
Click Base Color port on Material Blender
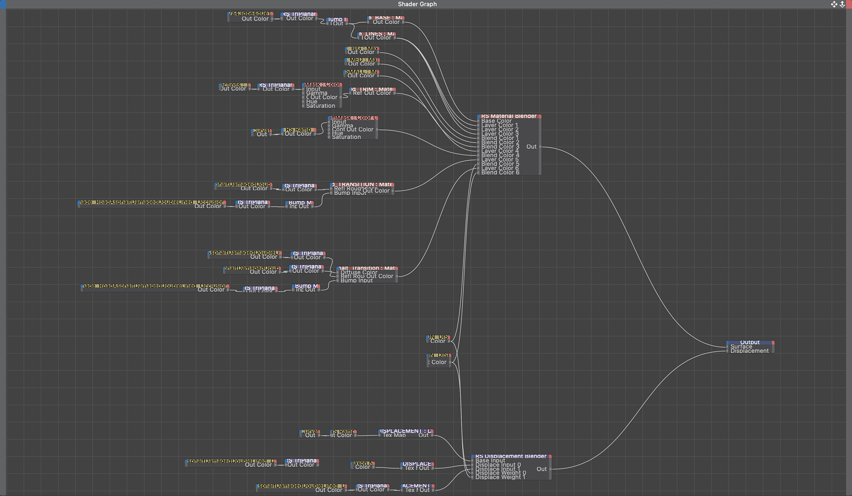[x=479, y=121]
